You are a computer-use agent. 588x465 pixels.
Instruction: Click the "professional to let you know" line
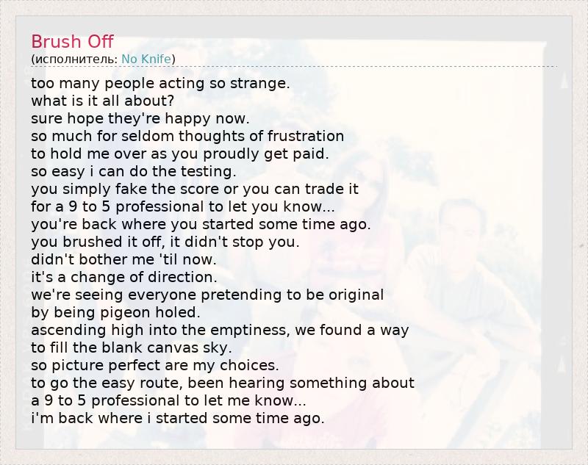tap(183, 206)
